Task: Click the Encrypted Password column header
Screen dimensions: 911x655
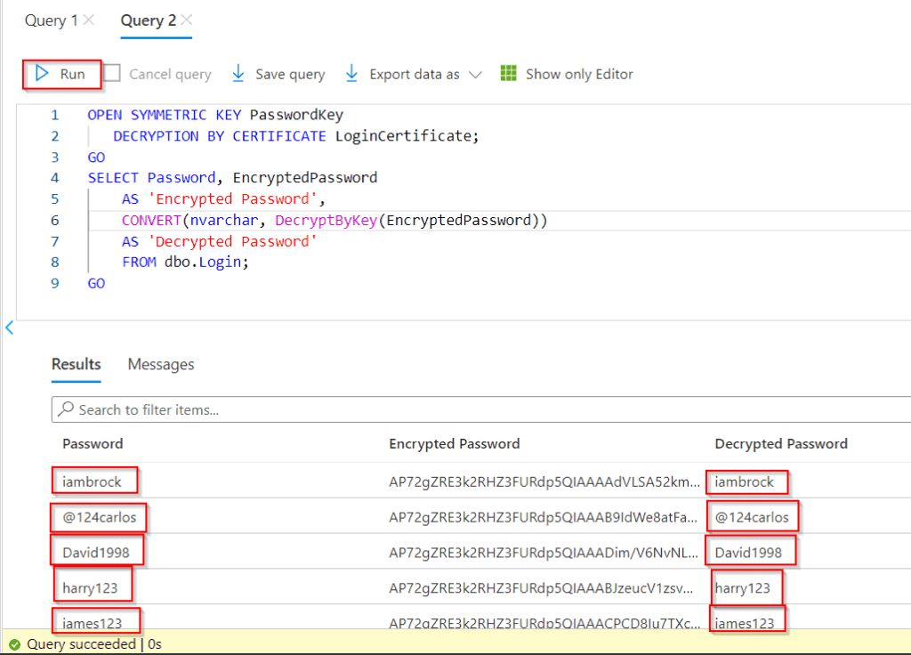Action: click(455, 443)
